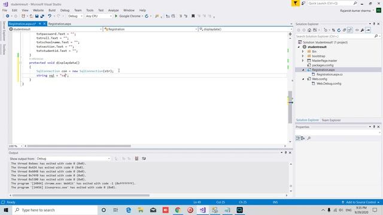383x215 pixels.
Task: Open the Server Explorer side tab
Action: 4,31
